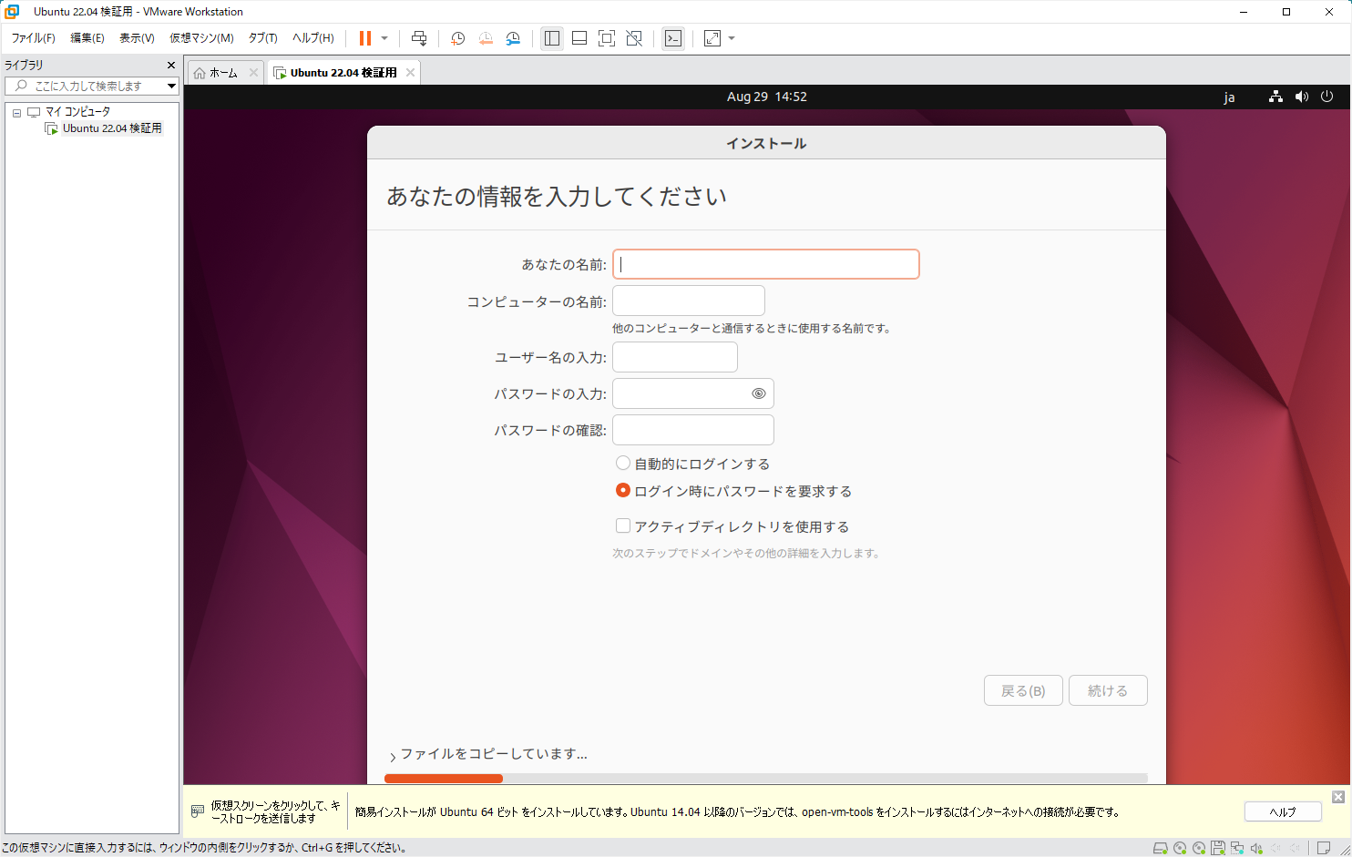The height and width of the screenshot is (857, 1352).
Task: Toggle password visibility eye icon
Action: [x=758, y=393]
